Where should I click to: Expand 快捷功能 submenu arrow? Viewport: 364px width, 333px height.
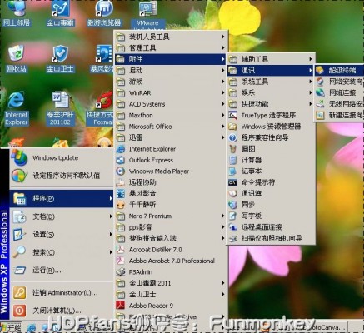tap(310, 104)
